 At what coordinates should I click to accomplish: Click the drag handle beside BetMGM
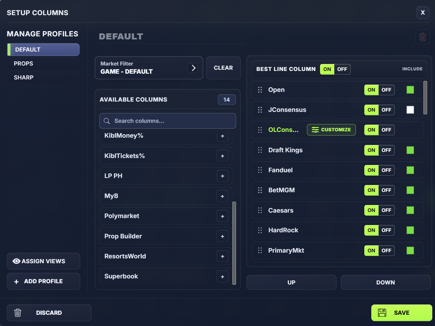(260, 190)
